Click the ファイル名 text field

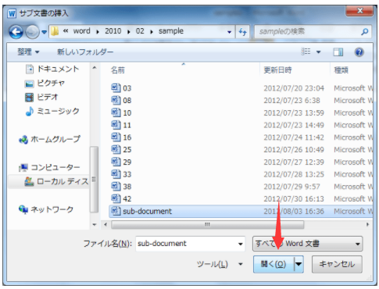point(186,244)
